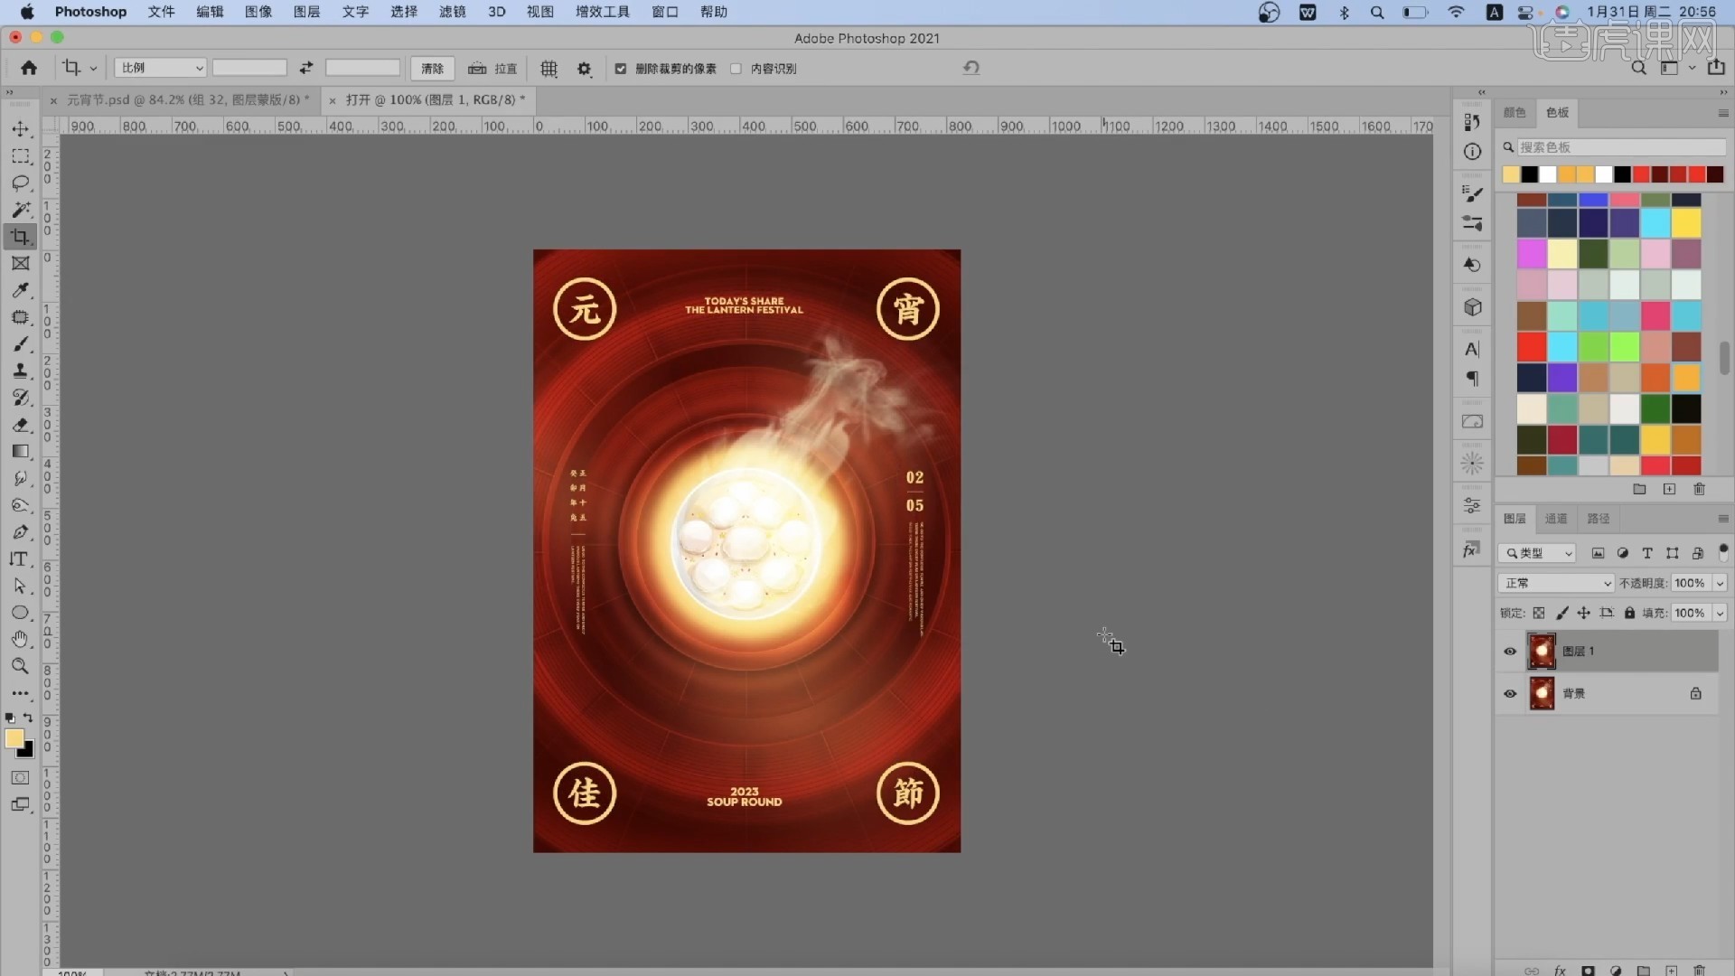Switch to 元宵节.psd document tab
Screen dimensions: 1735x976
188,99
